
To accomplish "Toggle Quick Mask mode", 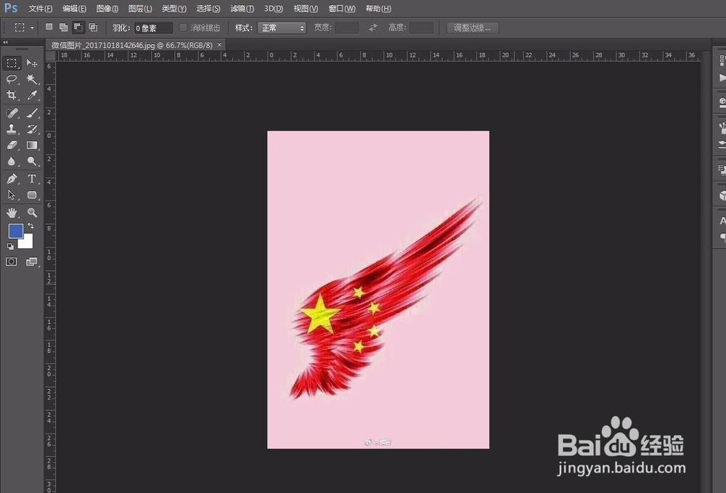I will pyautogui.click(x=12, y=262).
